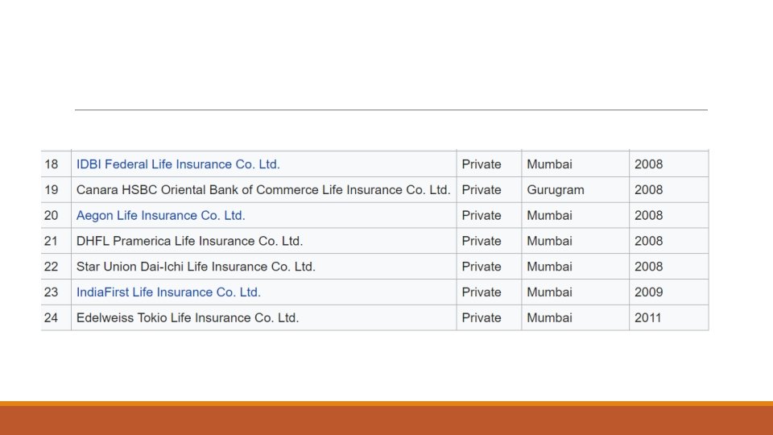Click Private in the Canara HSBC row
Viewport: 773px width, 435px height.
pos(482,190)
